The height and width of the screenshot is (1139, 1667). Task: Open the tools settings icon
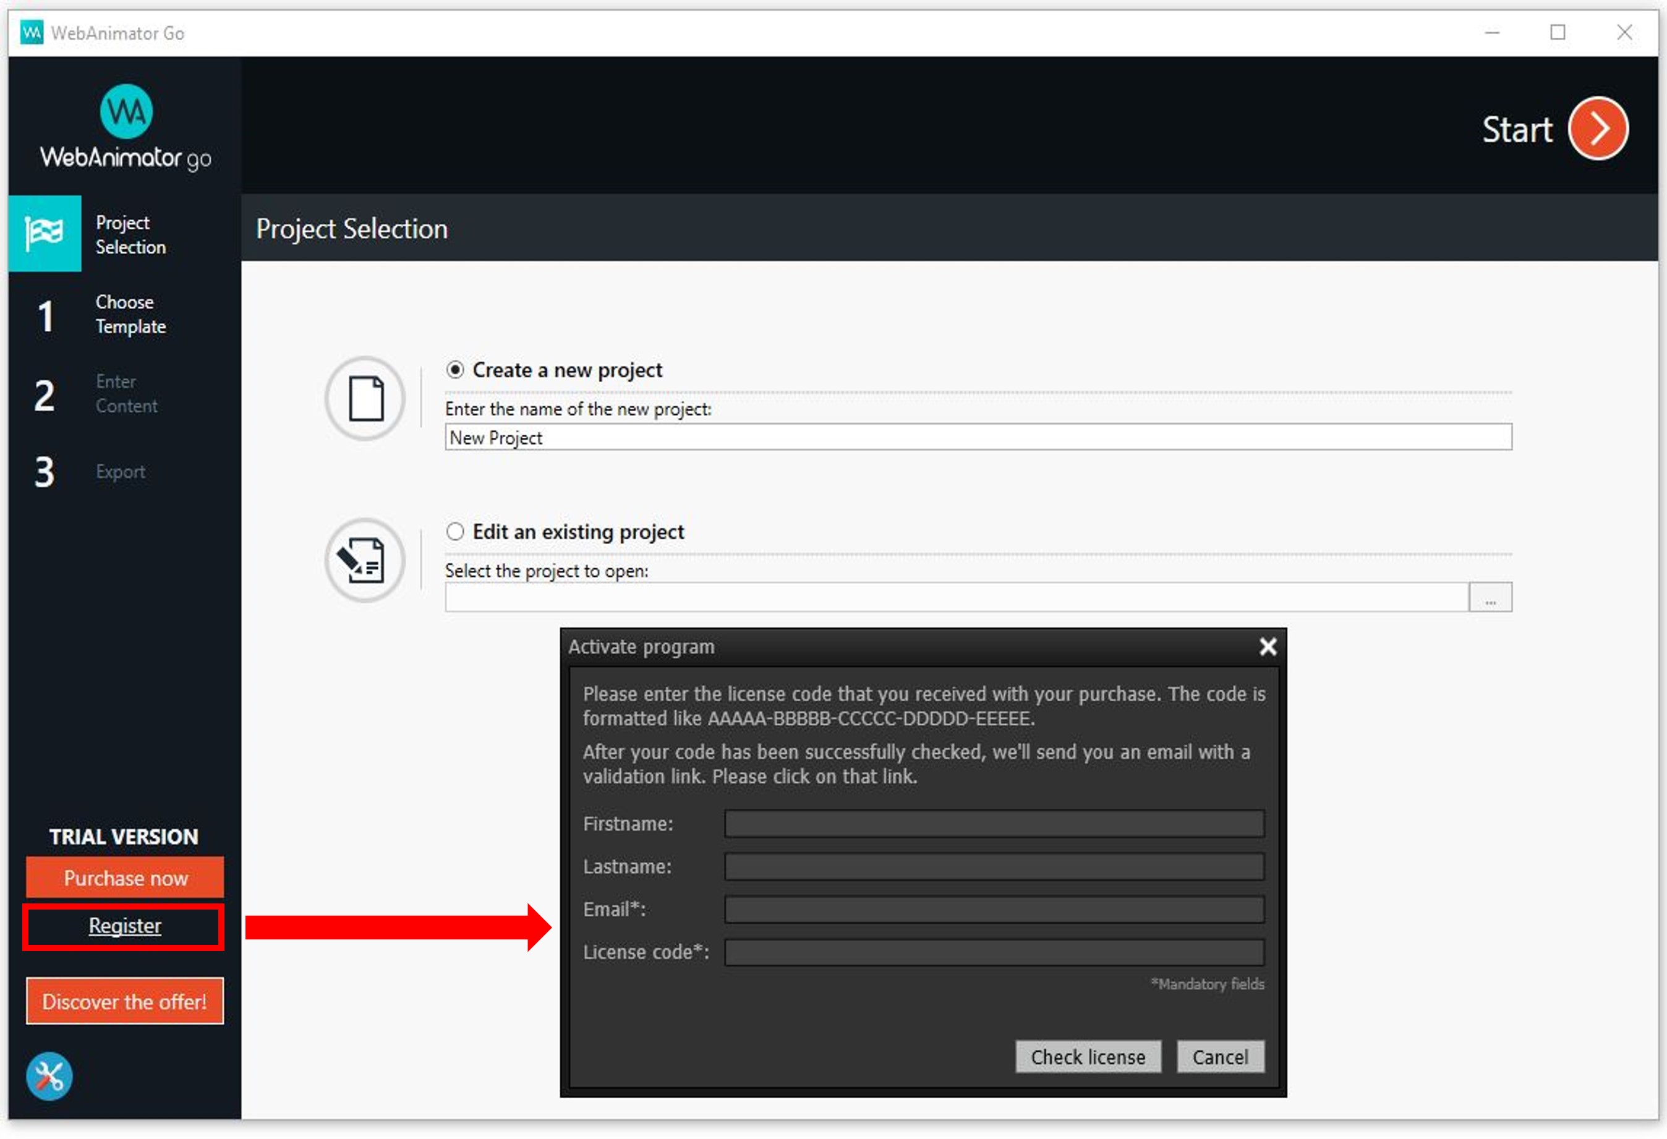coord(49,1076)
